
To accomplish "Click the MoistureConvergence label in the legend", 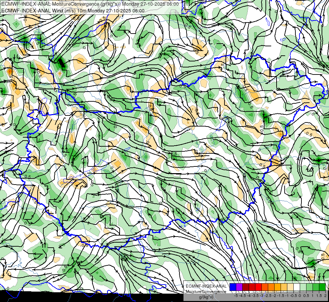I will (x=206, y=292).
